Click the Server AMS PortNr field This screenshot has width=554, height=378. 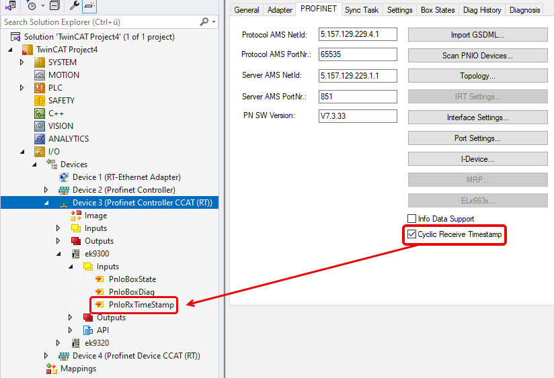(358, 97)
